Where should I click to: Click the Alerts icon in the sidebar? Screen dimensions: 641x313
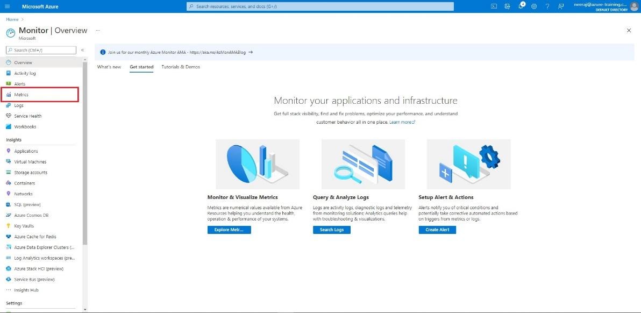(x=9, y=84)
